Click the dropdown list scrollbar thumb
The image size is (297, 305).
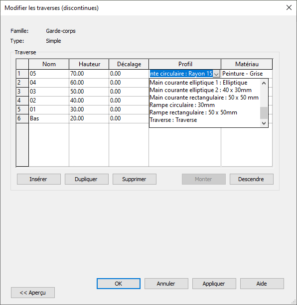tap(264, 113)
